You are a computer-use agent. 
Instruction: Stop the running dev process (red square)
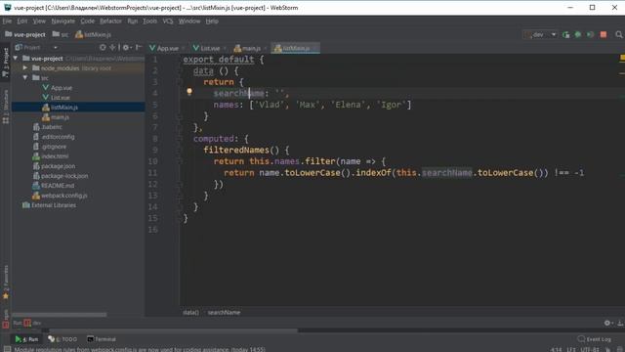click(x=604, y=35)
